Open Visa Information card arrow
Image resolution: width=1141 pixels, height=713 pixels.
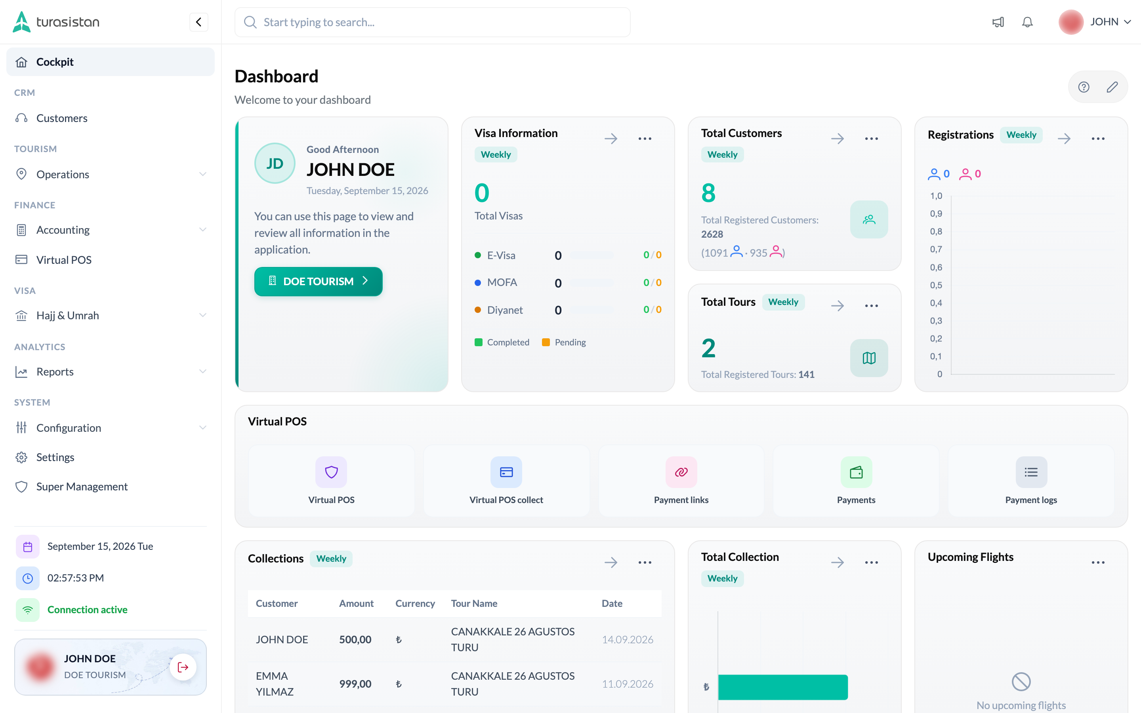[611, 139]
